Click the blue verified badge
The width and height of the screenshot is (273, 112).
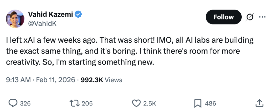tap(79, 15)
